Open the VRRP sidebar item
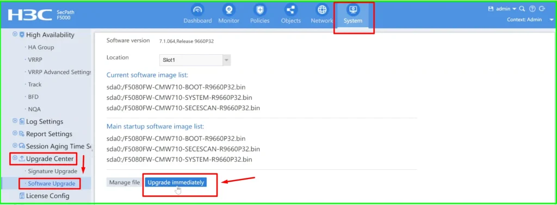557x205 pixels. (x=35, y=60)
